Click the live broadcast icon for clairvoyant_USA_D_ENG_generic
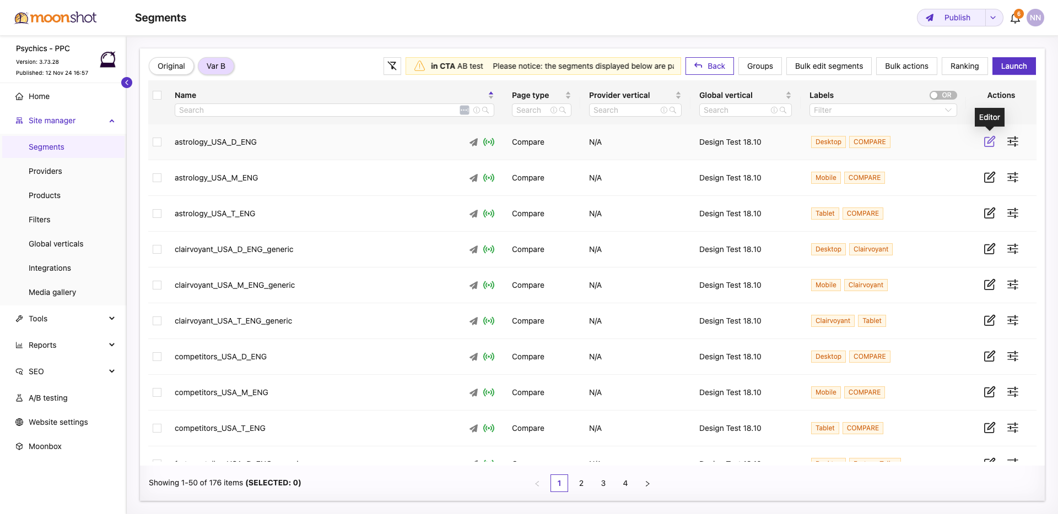The height and width of the screenshot is (514, 1058). [x=489, y=249]
